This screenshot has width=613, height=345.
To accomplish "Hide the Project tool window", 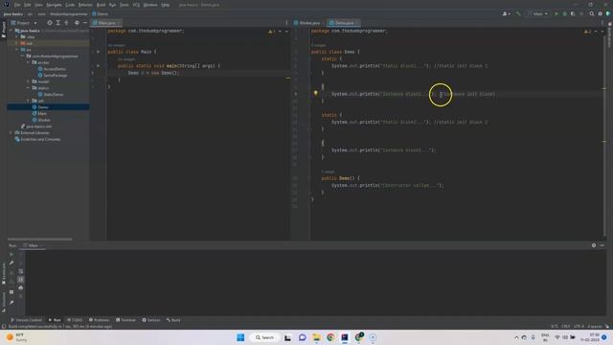I will pos(85,23).
